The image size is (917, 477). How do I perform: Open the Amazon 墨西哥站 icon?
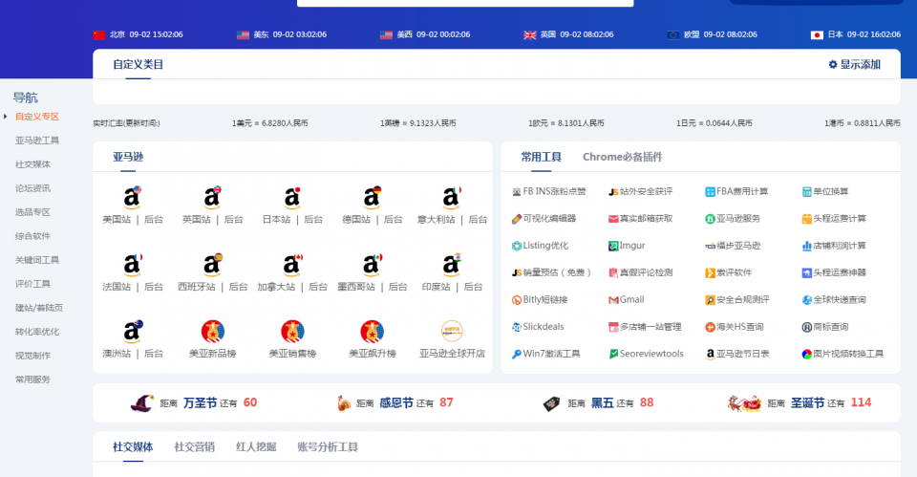coord(372,265)
